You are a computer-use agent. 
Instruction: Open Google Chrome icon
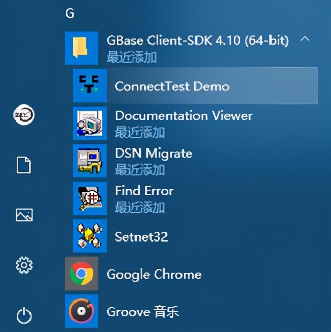[x=82, y=274]
